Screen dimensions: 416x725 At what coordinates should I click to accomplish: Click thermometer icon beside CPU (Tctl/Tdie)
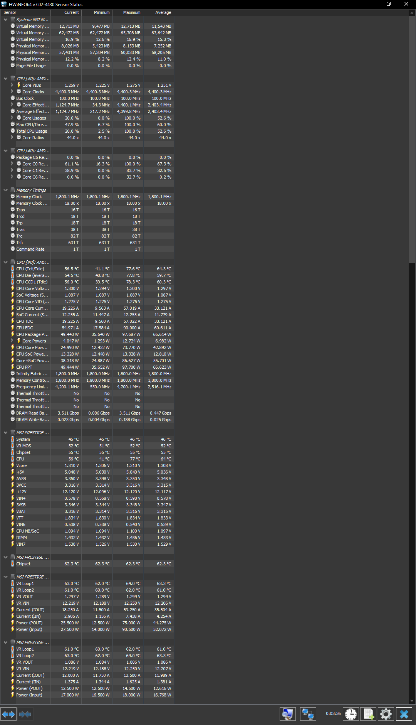pos(13,269)
